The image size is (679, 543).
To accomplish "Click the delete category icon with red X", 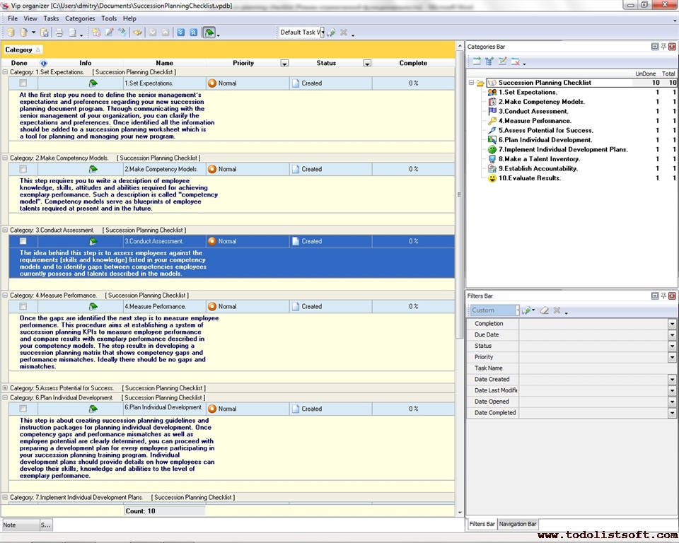I will click(x=515, y=62).
